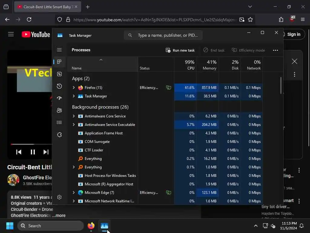Bookmark this page with the star icon
This screenshot has width=310, height=233.
(x=250, y=19)
